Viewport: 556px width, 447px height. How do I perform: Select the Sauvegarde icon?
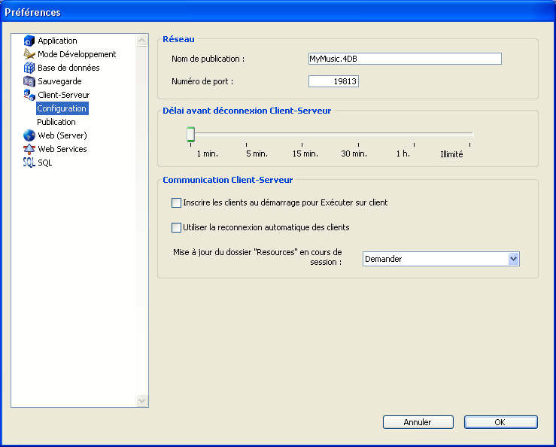[29, 81]
